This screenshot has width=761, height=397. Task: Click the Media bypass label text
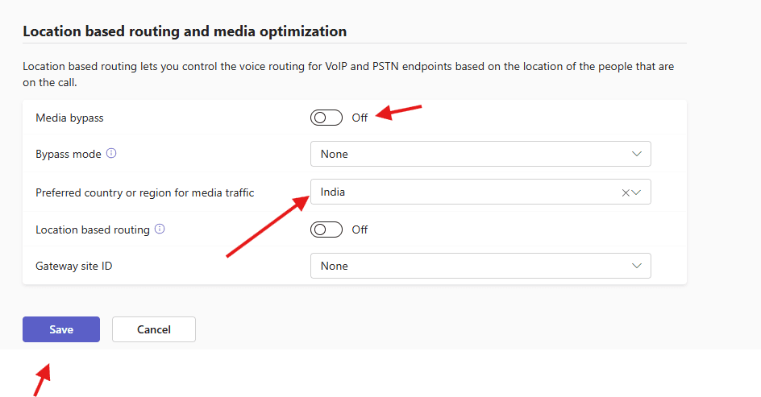pos(69,118)
